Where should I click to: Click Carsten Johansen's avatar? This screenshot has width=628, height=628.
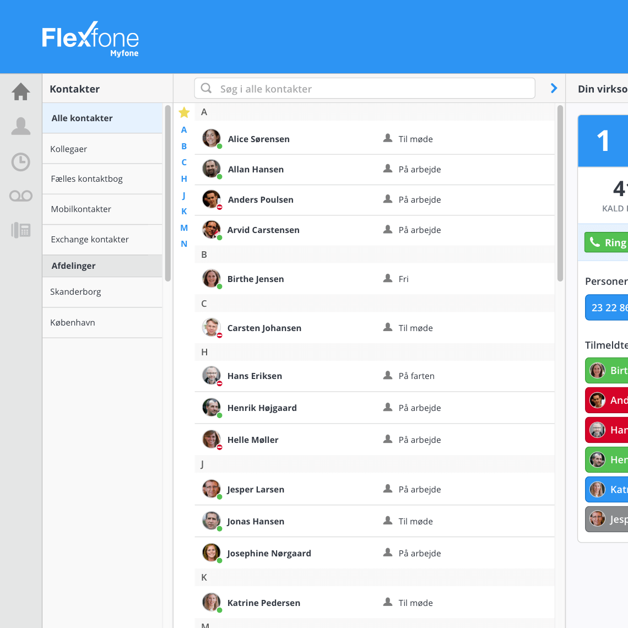click(x=212, y=328)
